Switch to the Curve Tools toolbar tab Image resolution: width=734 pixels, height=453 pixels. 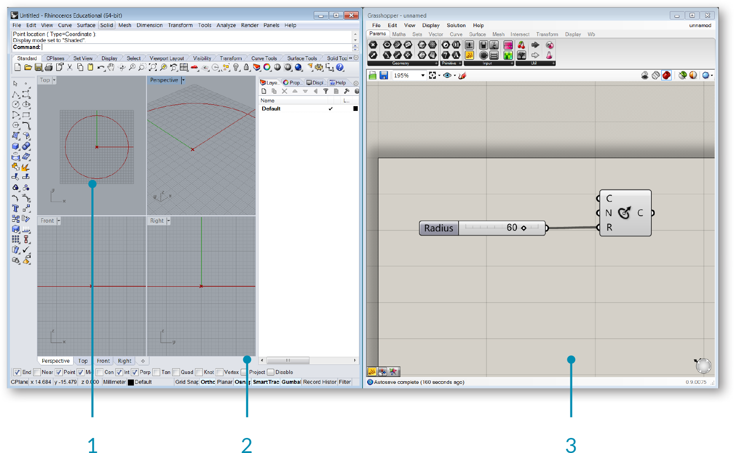point(264,58)
